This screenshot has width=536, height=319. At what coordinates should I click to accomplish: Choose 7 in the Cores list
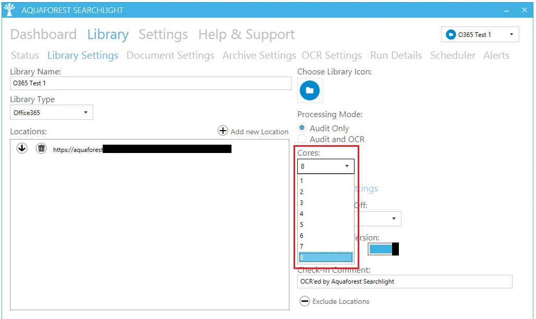click(x=326, y=246)
